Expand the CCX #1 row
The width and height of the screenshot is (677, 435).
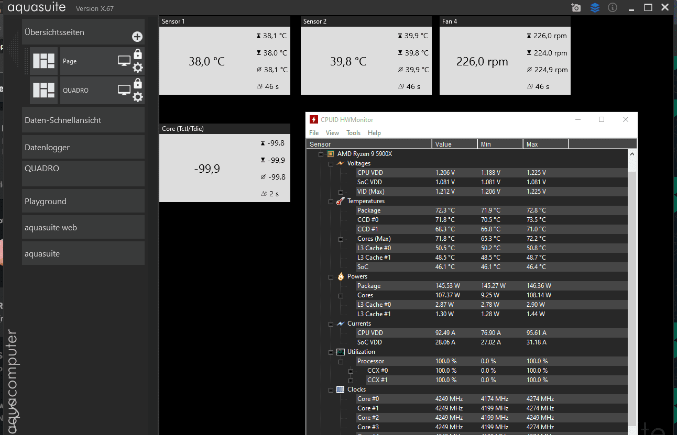click(x=351, y=381)
